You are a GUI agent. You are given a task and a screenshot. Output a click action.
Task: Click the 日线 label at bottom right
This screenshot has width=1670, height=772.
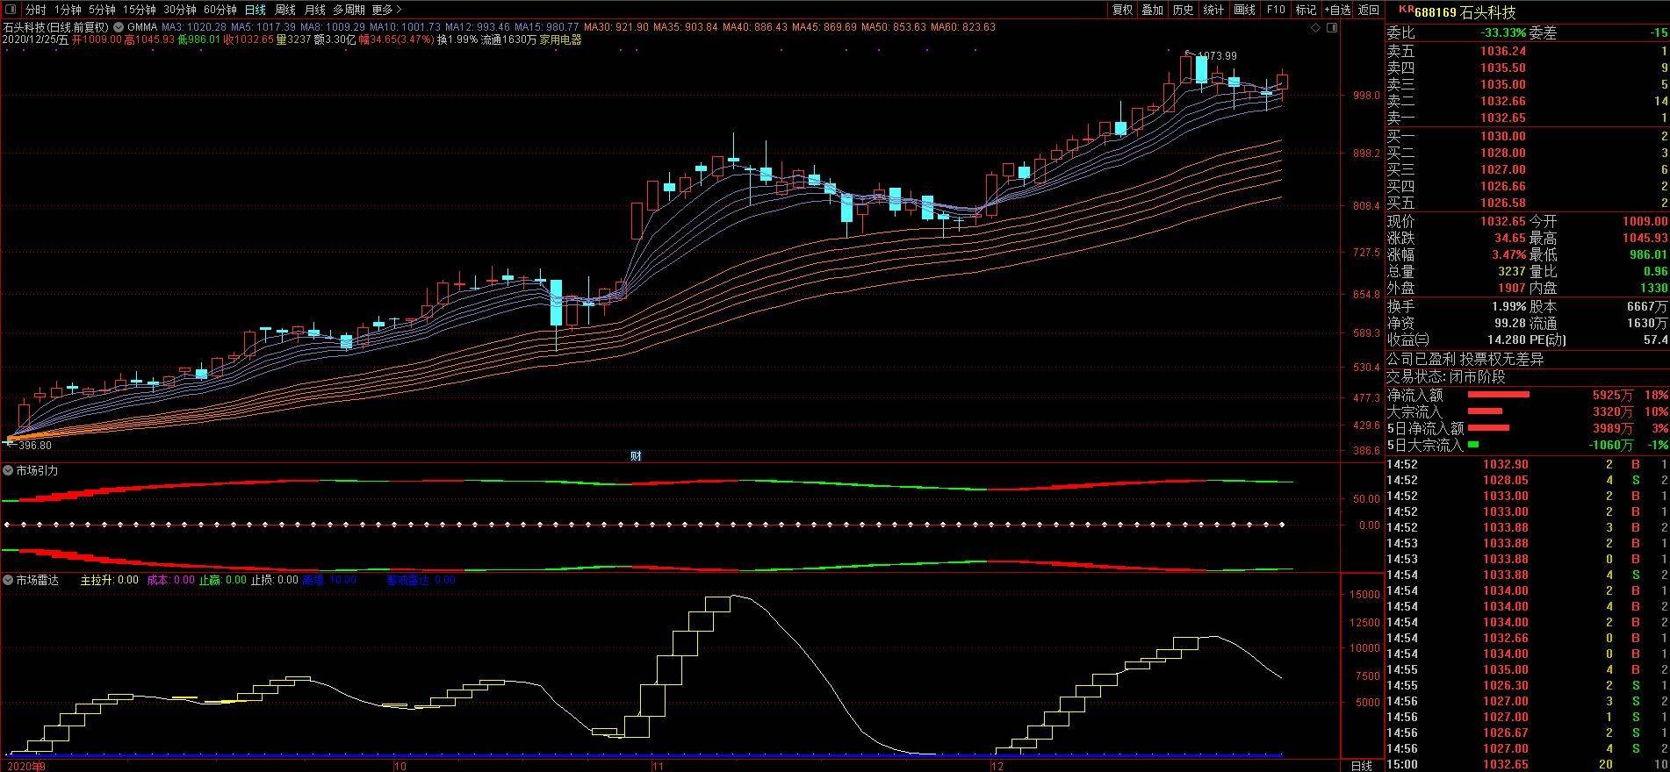click(x=1361, y=765)
